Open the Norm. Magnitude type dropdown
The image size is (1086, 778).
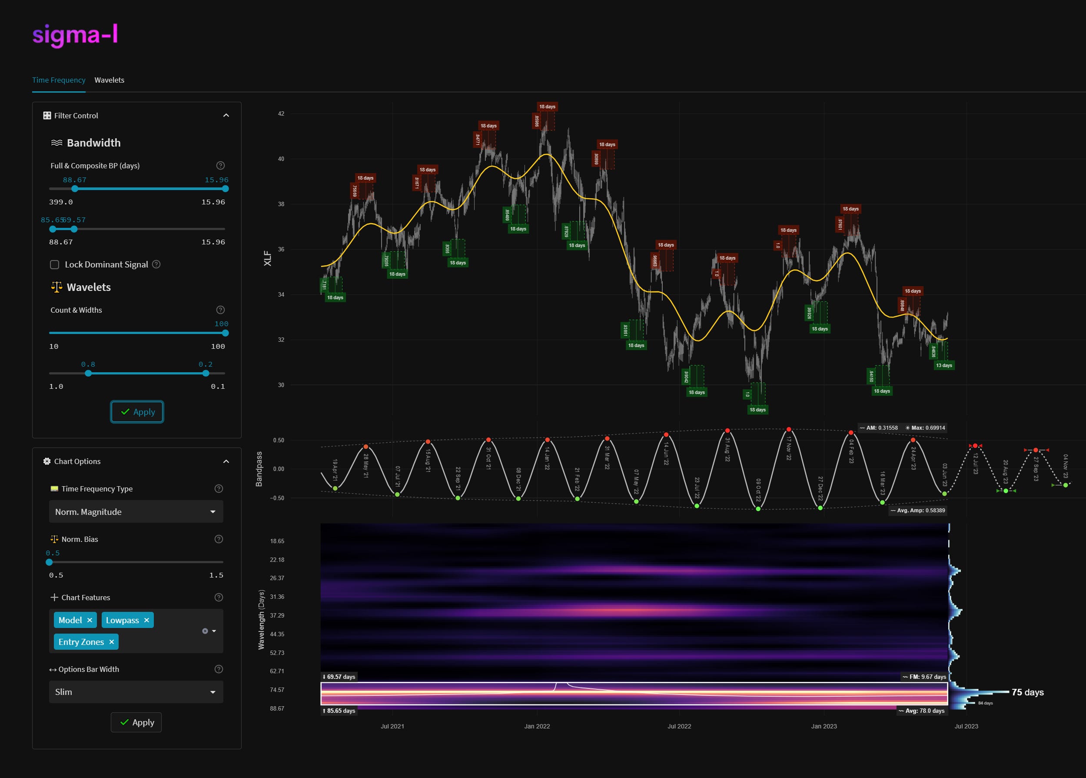tap(136, 512)
